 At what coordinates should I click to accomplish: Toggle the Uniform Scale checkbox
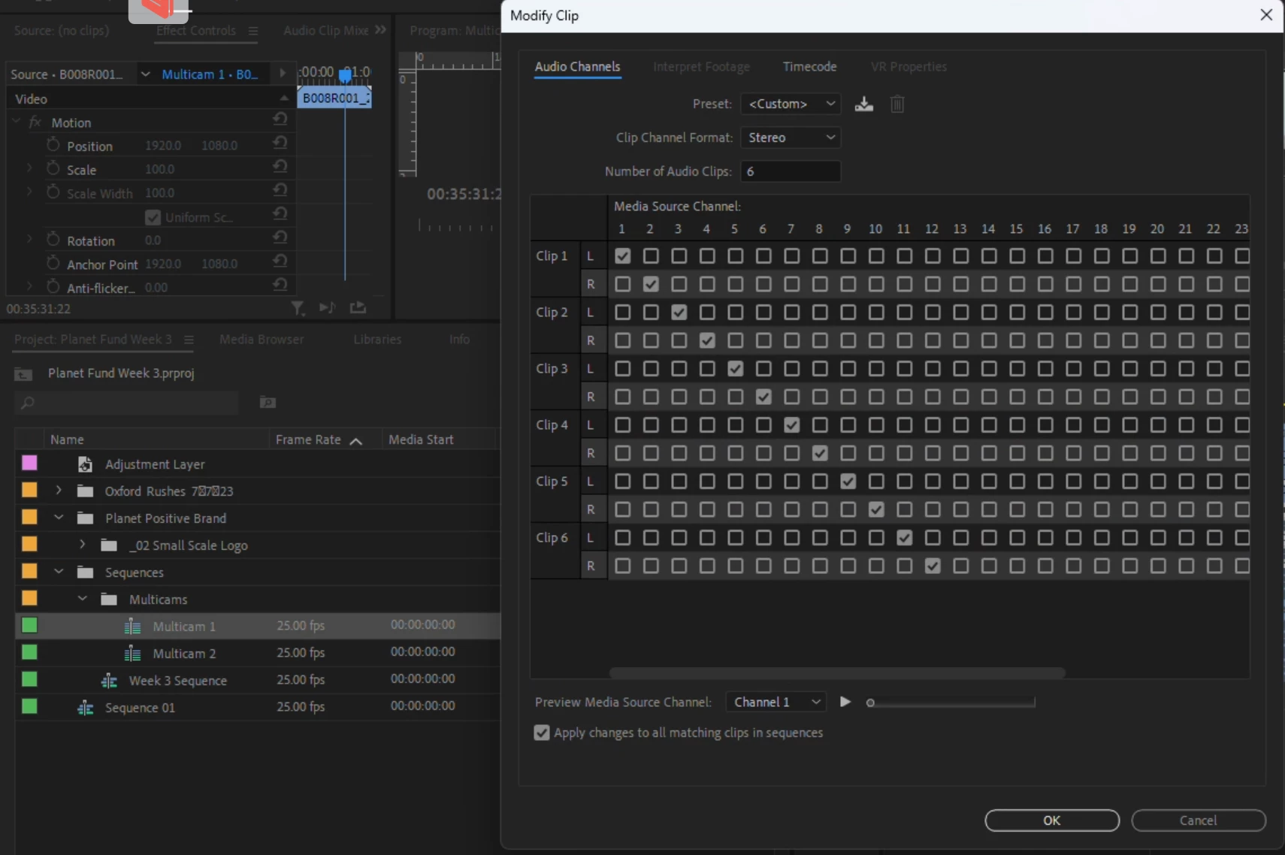153,217
